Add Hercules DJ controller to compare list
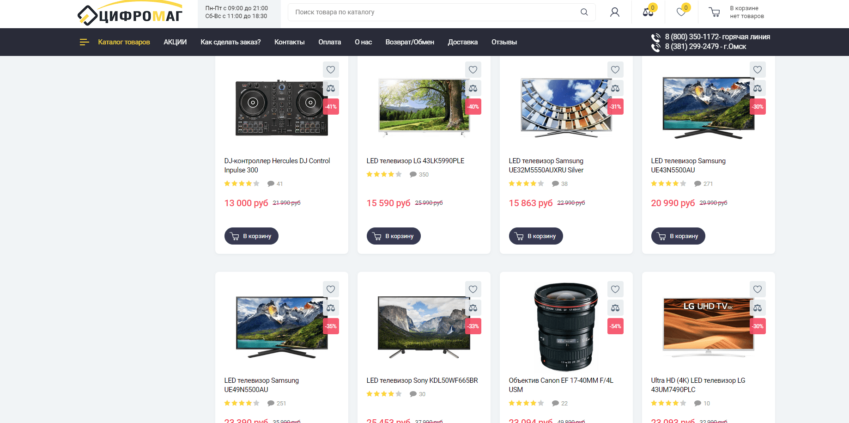 click(x=331, y=88)
